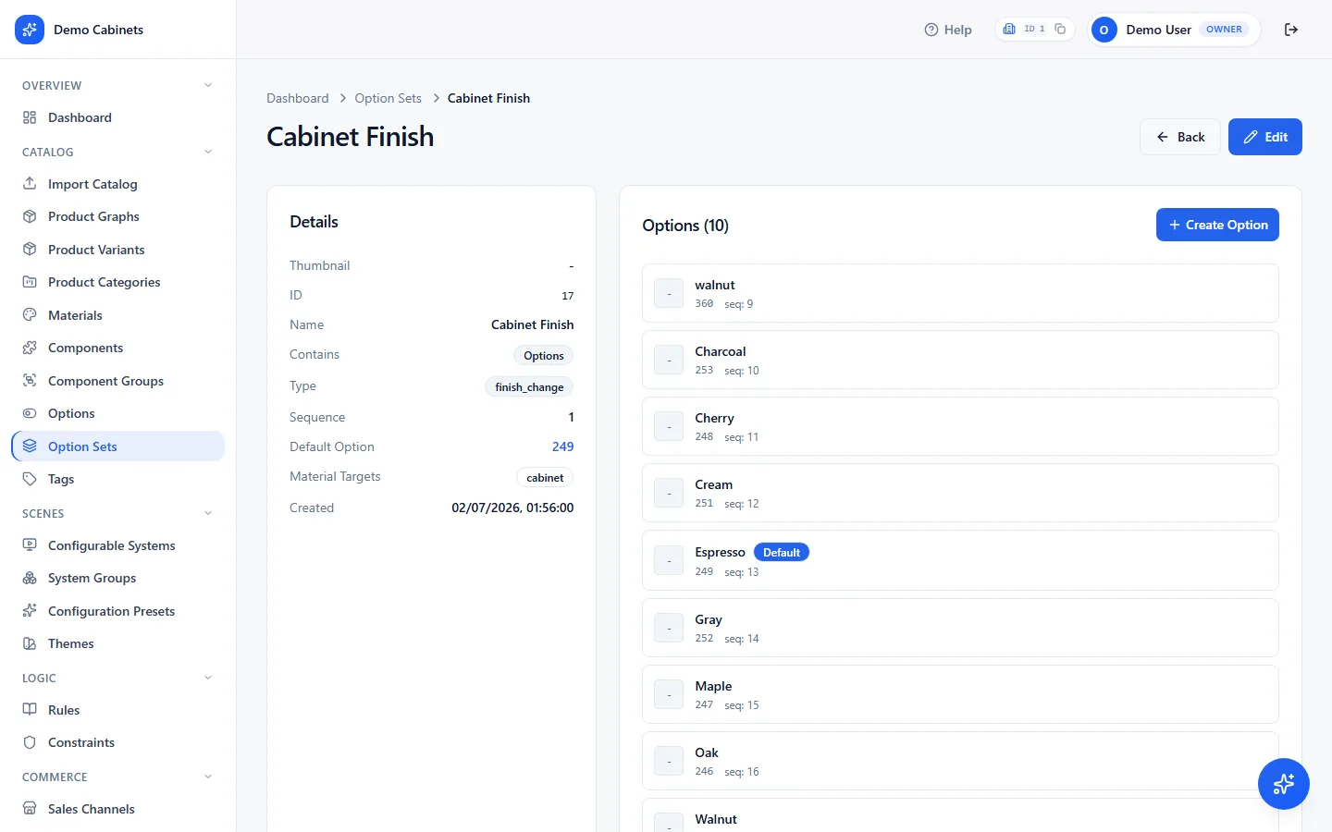Open Configurable Systems in sidebar
The image size is (1332, 832).
pyautogui.click(x=117, y=545)
